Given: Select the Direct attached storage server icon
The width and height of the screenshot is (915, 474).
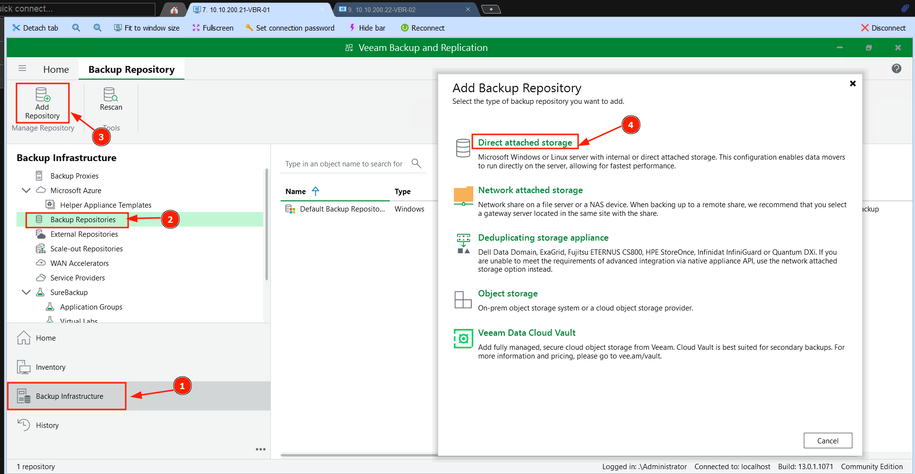Looking at the screenshot, I should click(463, 147).
